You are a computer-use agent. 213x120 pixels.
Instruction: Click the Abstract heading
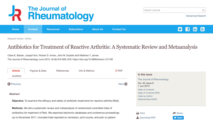point(15,94)
